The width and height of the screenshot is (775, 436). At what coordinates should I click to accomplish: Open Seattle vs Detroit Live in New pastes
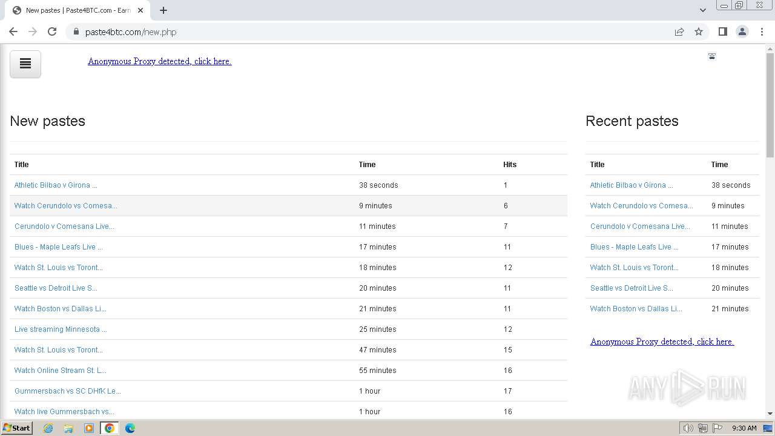pyautogui.click(x=56, y=288)
